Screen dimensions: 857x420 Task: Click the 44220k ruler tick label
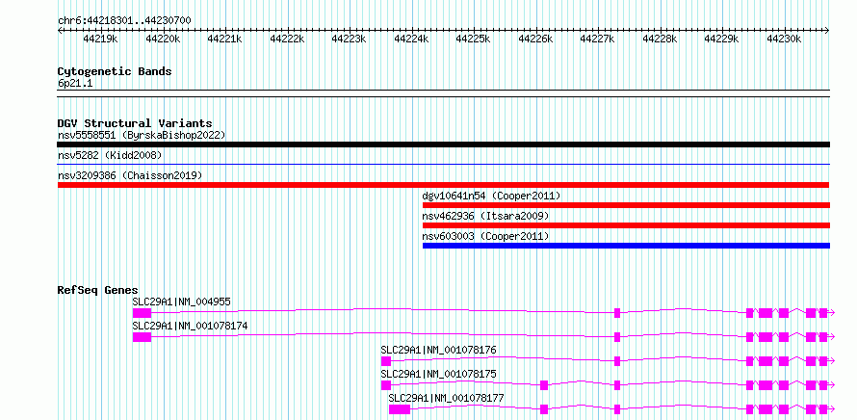coord(163,39)
